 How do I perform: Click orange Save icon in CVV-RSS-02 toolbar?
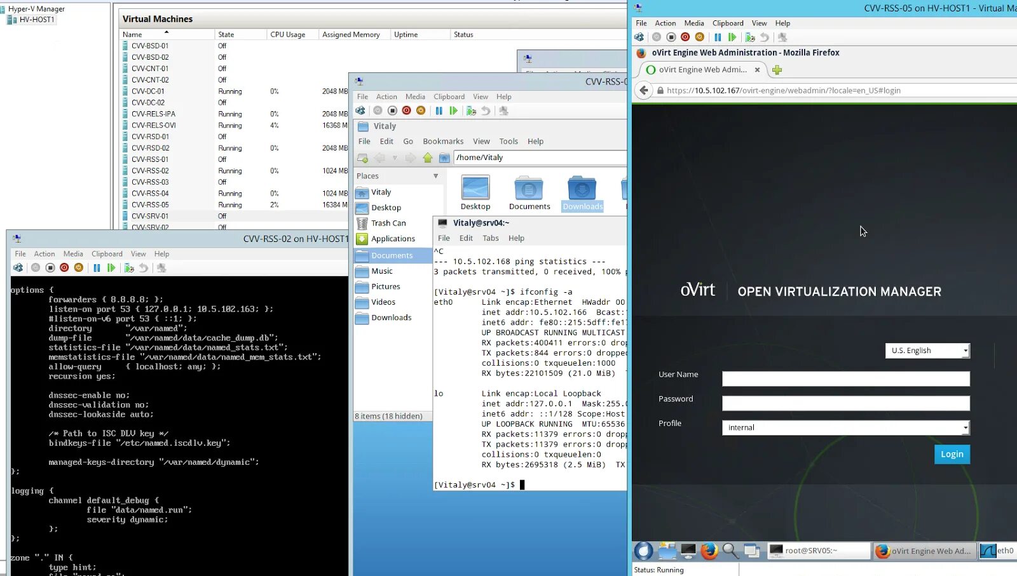click(x=79, y=268)
